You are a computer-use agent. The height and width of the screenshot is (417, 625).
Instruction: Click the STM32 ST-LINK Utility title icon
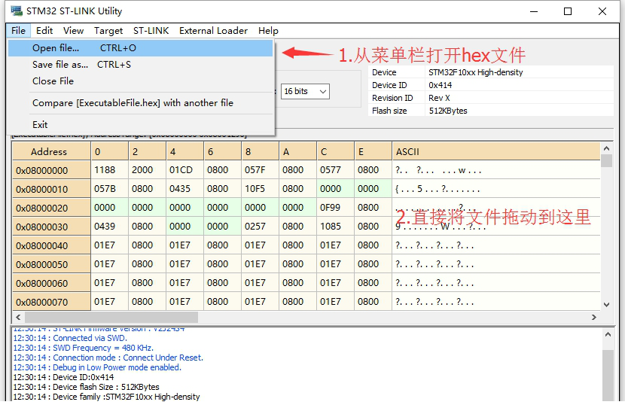(x=17, y=11)
